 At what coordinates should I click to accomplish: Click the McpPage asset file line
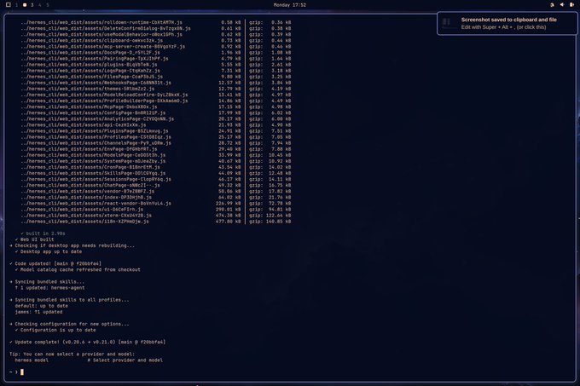89,107
